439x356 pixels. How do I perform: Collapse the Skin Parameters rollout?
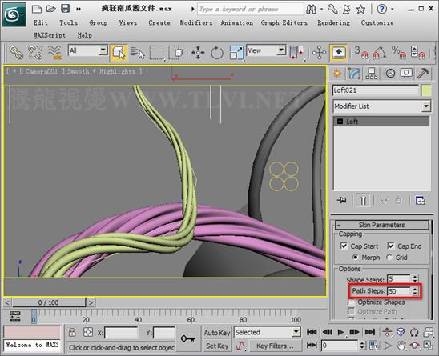point(382,225)
